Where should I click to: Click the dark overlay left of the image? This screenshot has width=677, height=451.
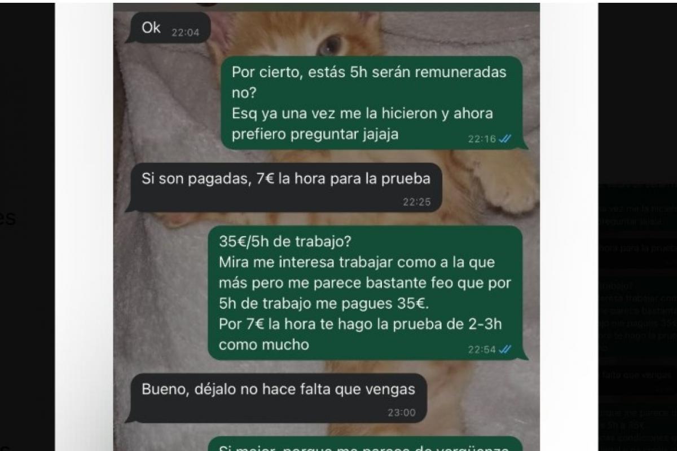pos(27,225)
